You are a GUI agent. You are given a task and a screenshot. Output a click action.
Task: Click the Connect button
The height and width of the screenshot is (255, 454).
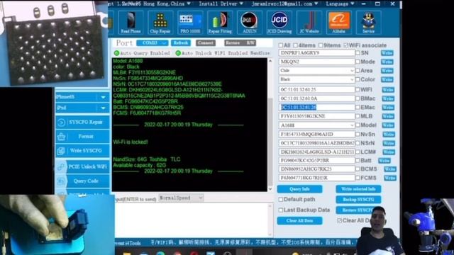pyautogui.click(x=206, y=42)
